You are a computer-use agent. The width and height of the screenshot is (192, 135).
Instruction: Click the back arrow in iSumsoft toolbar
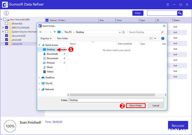[x=6, y=13]
